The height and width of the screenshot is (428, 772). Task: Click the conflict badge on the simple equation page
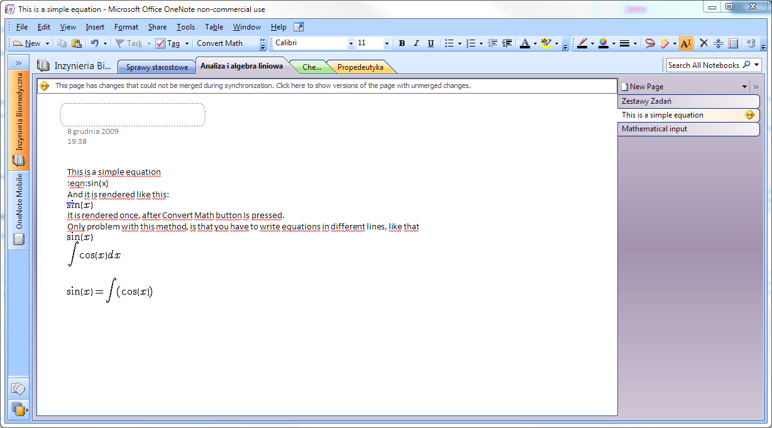pos(749,115)
